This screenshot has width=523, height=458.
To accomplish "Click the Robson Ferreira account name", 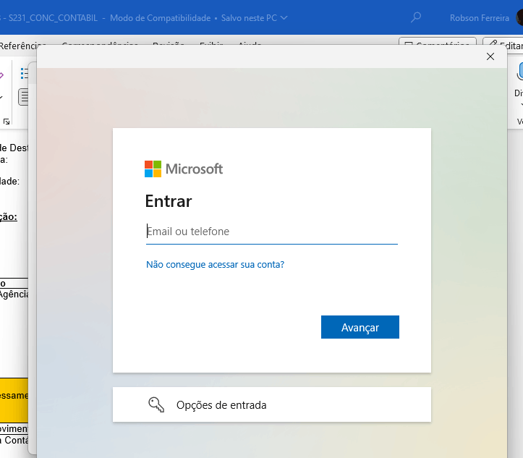I will point(480,18).
